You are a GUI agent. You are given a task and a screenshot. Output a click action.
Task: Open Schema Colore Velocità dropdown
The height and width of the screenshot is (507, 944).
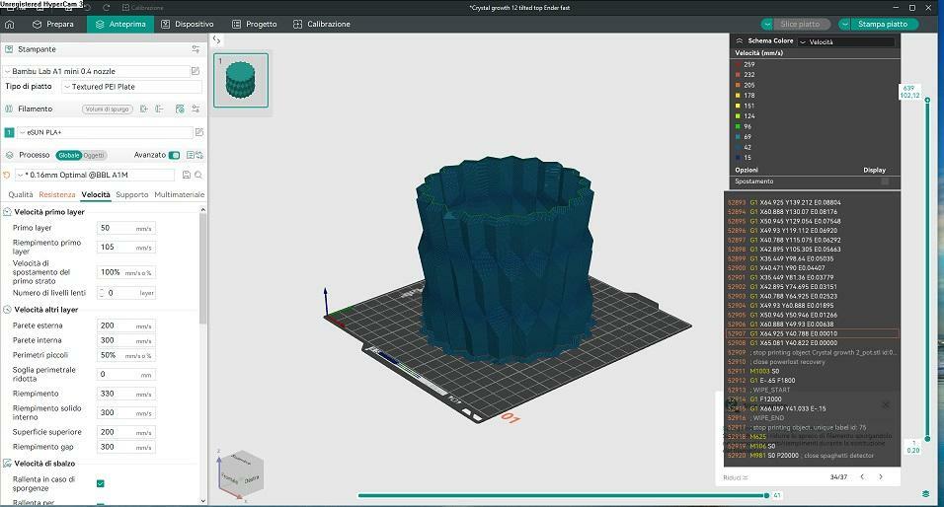tap(845, 41)
